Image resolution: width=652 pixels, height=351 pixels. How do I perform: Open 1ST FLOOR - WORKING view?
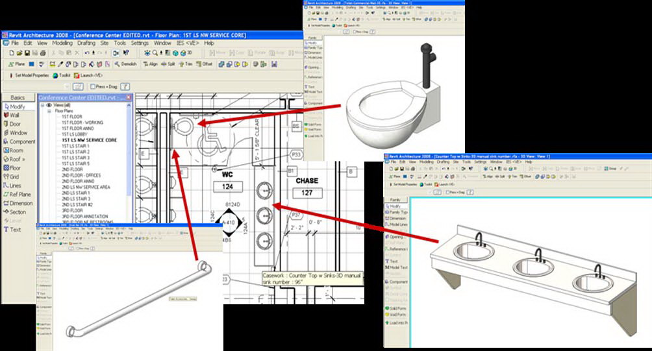pyautogui.click(x=82, y=123)
